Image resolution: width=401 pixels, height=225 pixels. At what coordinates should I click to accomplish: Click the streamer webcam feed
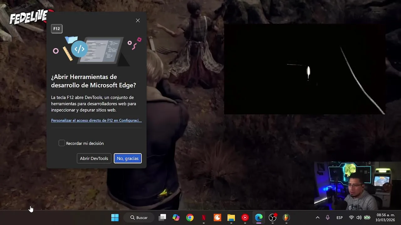point(357,186)
